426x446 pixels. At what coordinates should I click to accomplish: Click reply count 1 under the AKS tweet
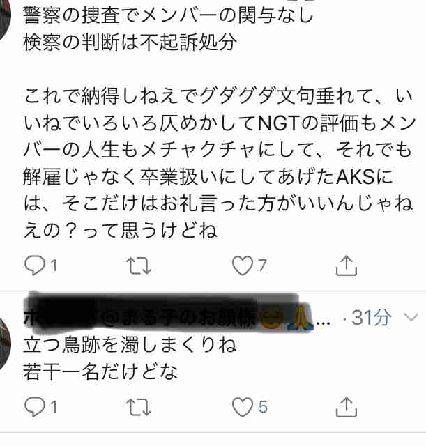tap(54, 266)
